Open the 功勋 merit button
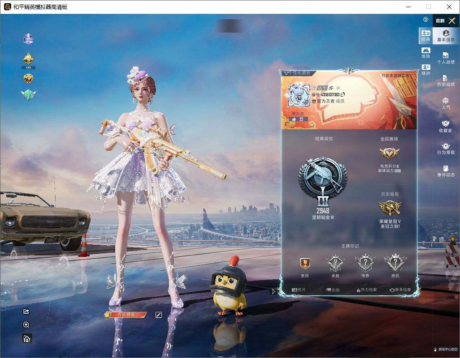This screenshot has width=460, height=358. (333, 290)
